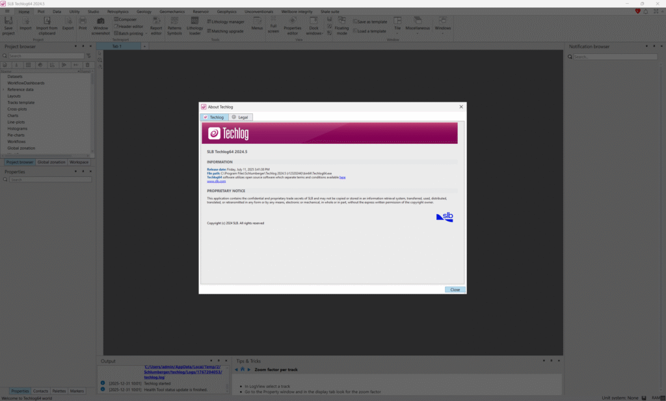Open the Properties editor icon
This screenshot has height=401, width=666.
(x=293, y=22)
